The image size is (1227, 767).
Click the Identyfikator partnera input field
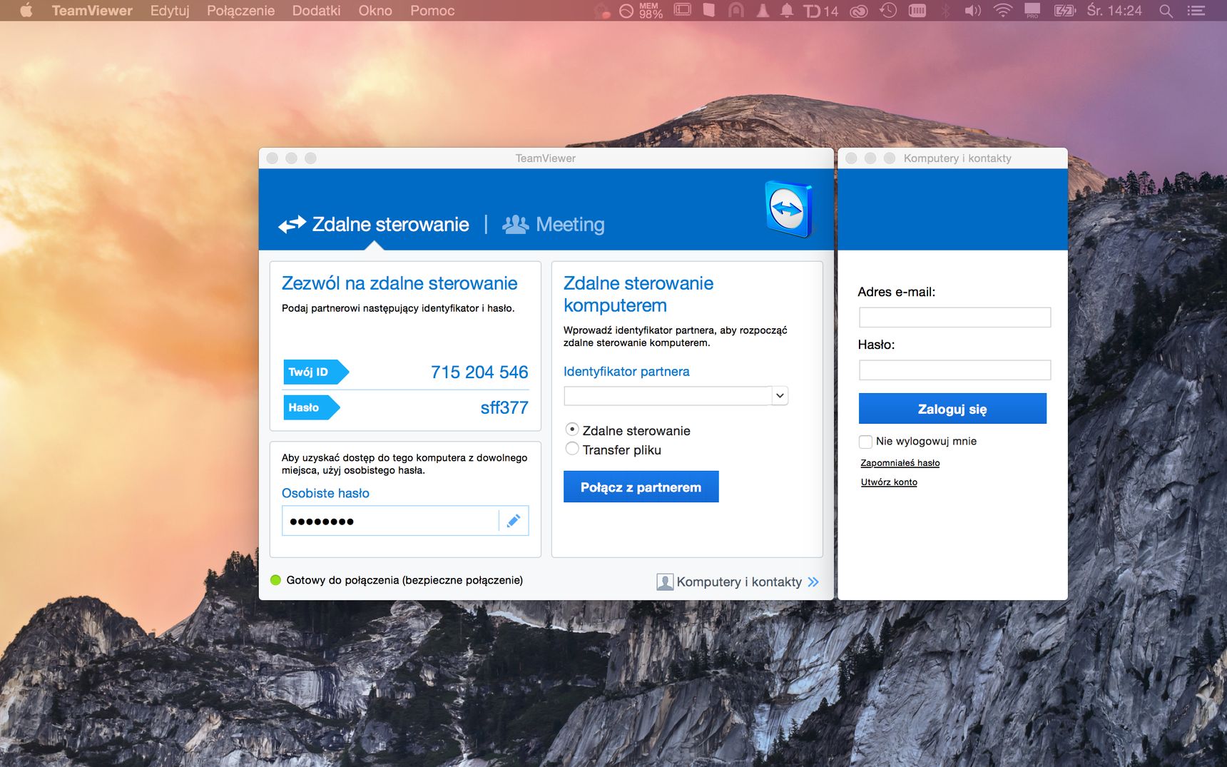668,396
